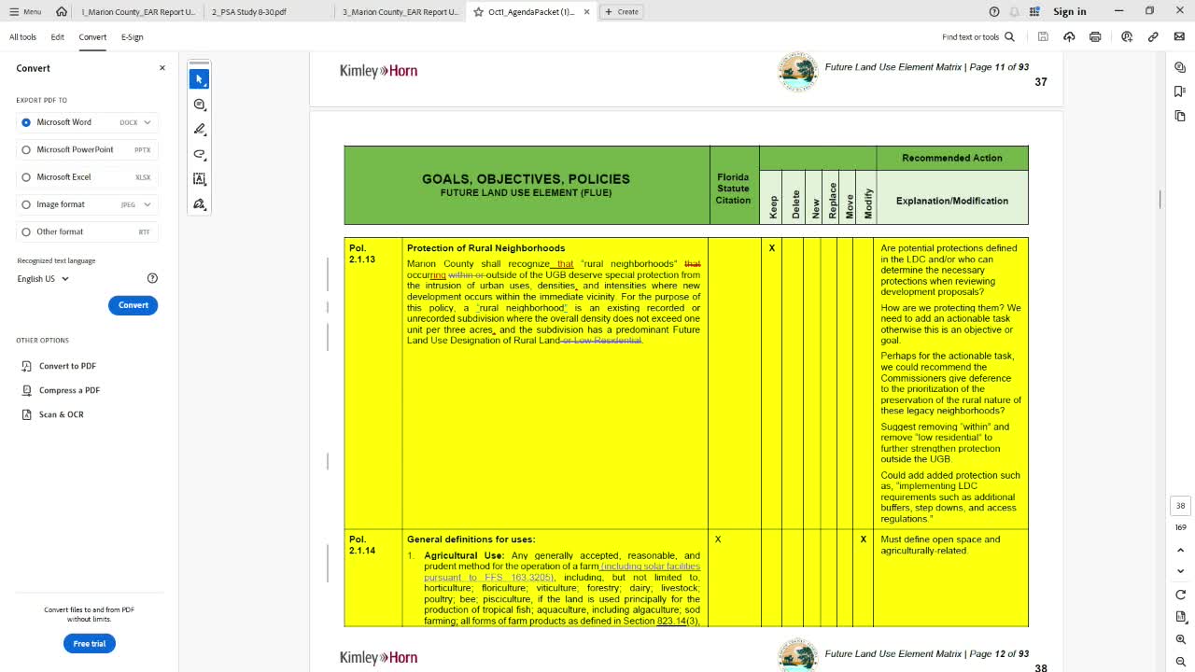Go to previous page with up chevron
This screenshot has height=672, width=1195.
1180,551
